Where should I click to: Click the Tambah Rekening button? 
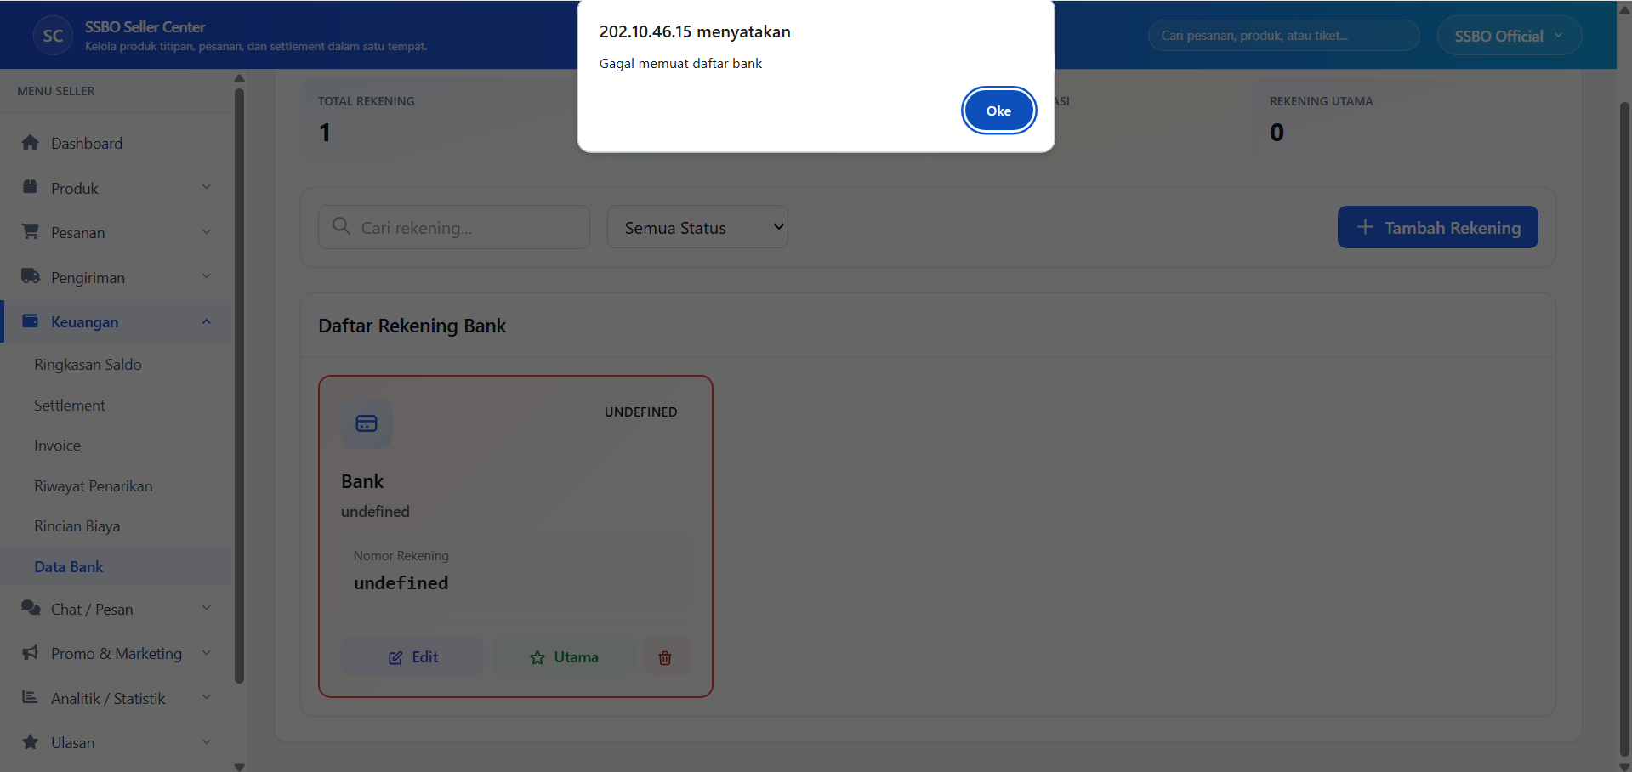(x=1437, y=228)
